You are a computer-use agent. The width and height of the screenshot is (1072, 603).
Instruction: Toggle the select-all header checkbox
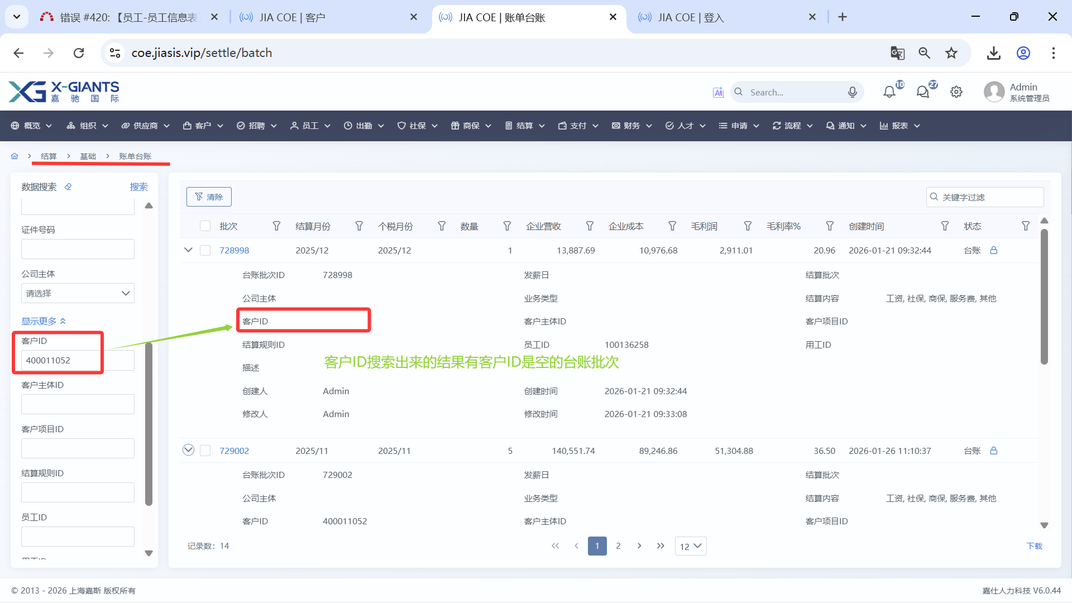coord(205,226)
